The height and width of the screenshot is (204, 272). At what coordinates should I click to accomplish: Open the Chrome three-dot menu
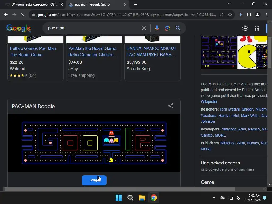266,15
